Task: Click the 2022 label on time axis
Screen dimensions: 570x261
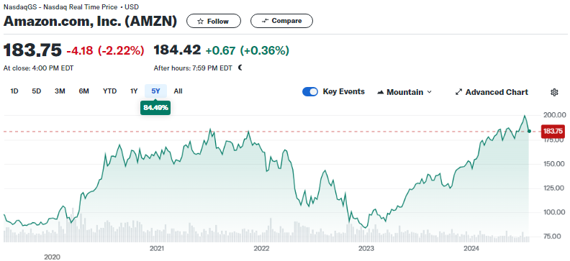Action: coord(261,249)
